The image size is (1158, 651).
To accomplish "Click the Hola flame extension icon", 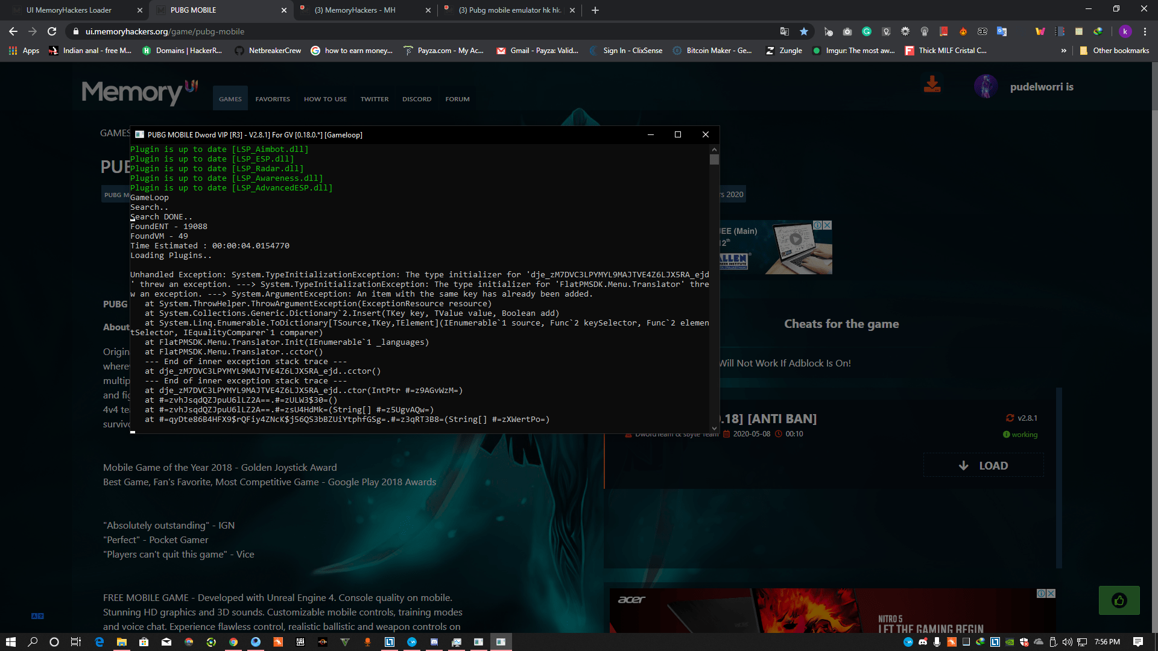I will (963, 31).
